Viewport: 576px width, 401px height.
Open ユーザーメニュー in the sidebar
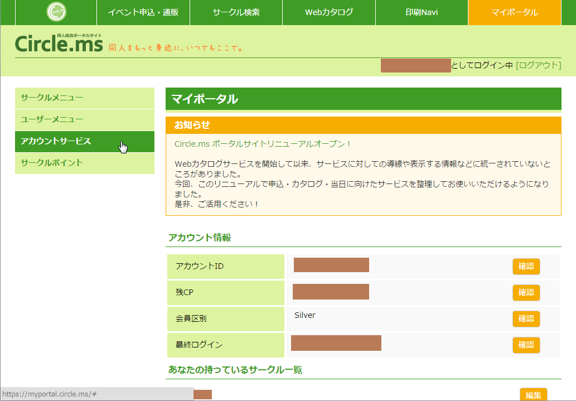[x=85, y=119]
